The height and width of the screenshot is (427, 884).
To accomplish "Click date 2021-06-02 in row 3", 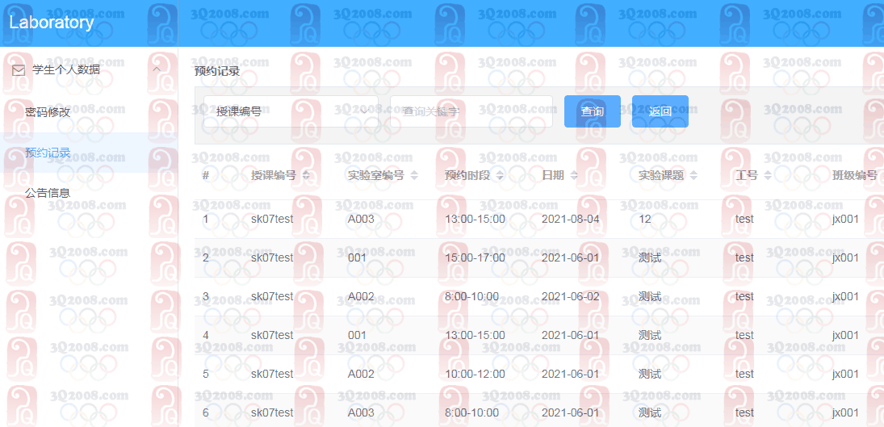I will [x=571, y=296].
